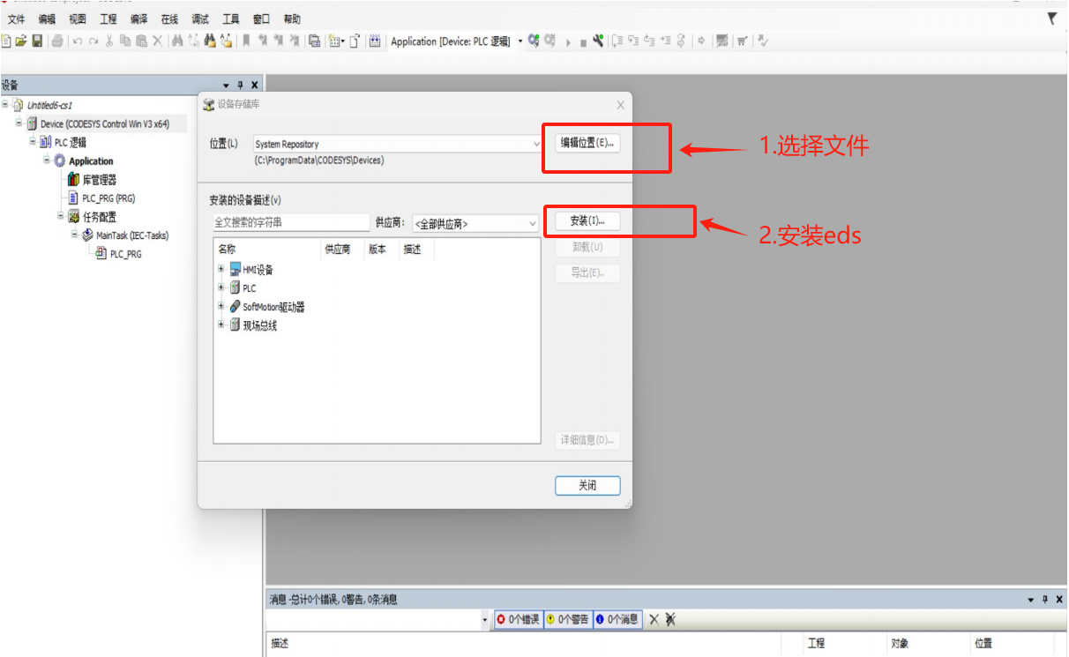Click the Save project toolbar icon

point(37,41)
